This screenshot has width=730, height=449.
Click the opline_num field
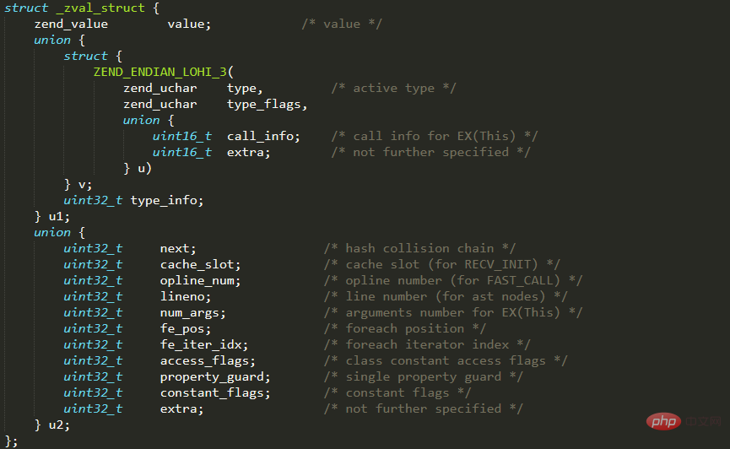pyautogui.click(x=199, y=280)
